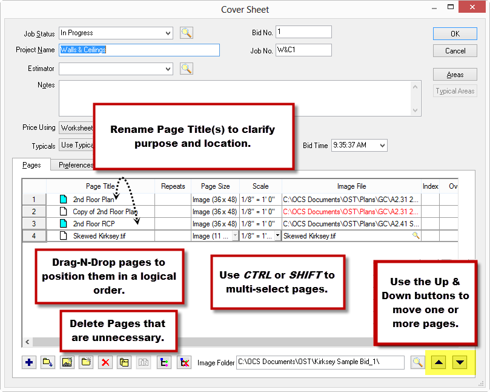Click the Notes scroll up arrow
The width and height of the screenshot is (490, 392).
pos(415,87)
